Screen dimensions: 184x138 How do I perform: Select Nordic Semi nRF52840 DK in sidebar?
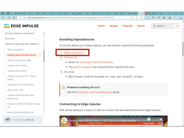21,113
